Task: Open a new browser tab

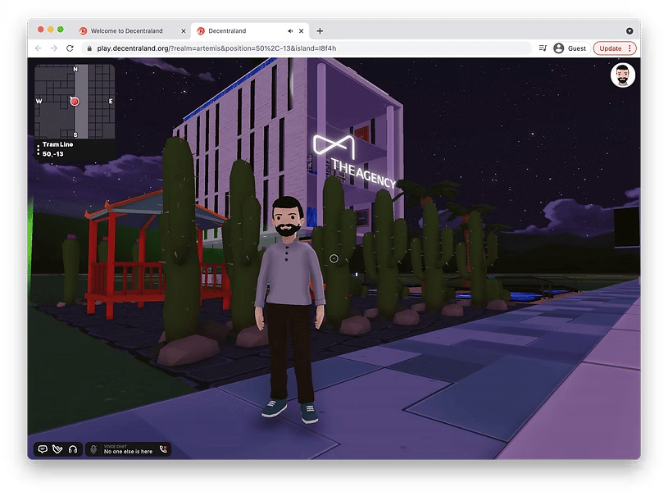Action: click(x=320, y=31)
